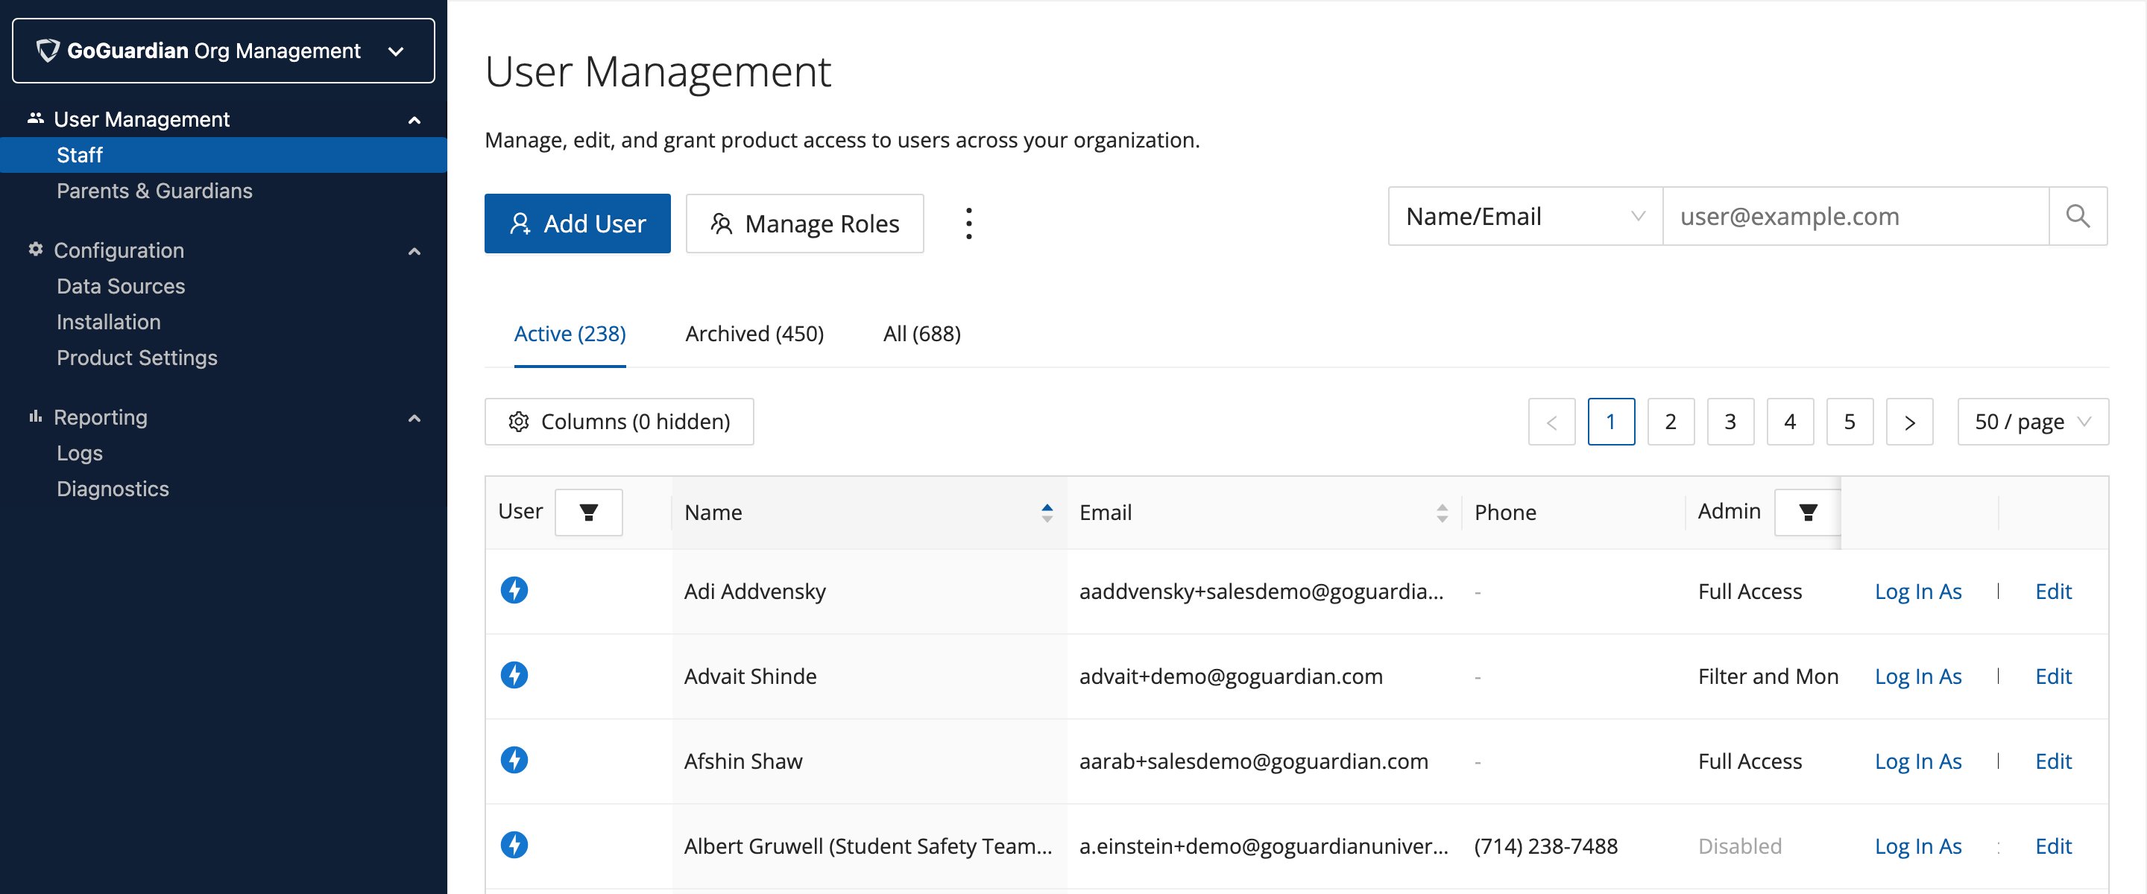The height and width of the screenshot is (894, 2147).
Task: Go to page 5
Action: pyautogui.click(x=1850, y=422)
